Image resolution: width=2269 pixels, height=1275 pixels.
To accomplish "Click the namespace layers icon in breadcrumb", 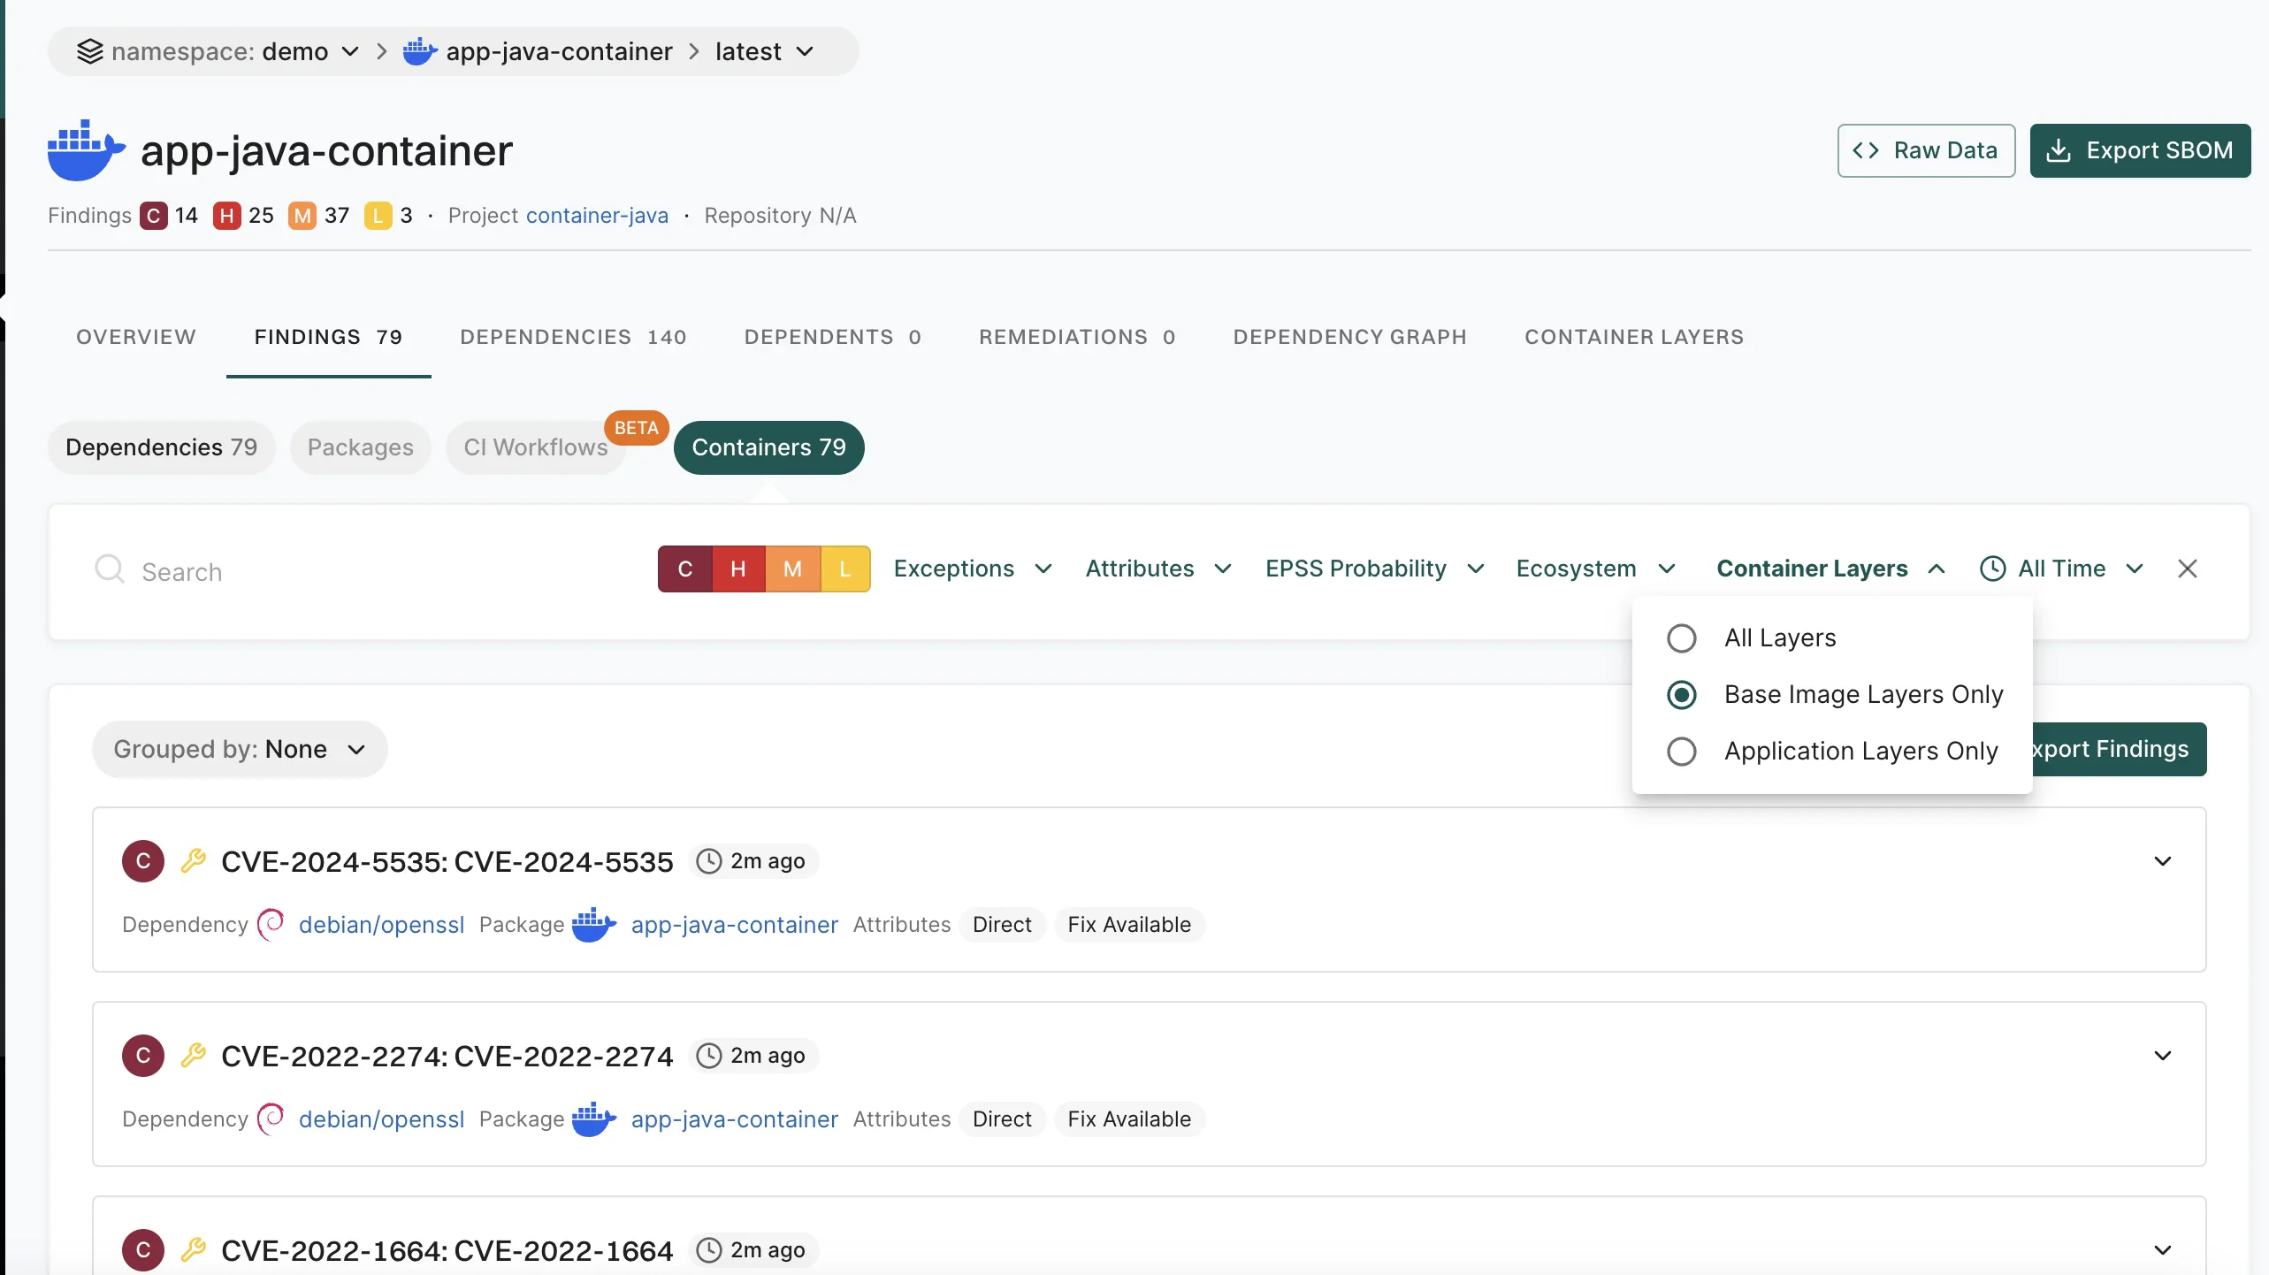I will 89,51.
